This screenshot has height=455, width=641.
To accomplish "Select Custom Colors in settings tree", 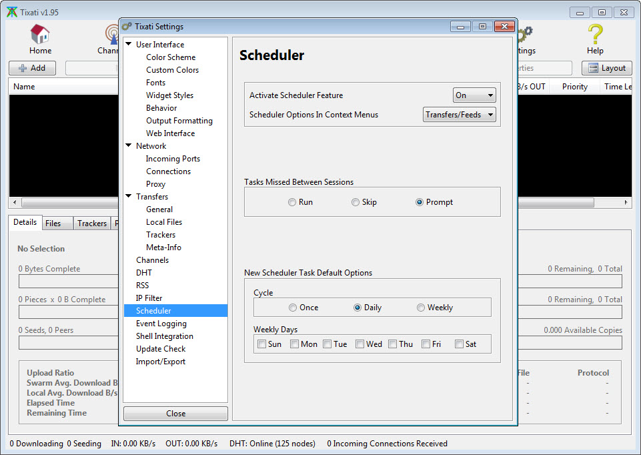I will pyautogui.click(x=173, y=70).
